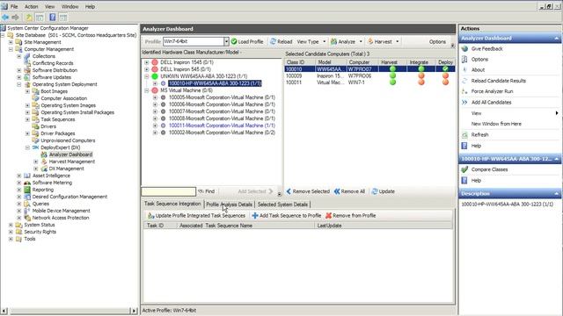Image resolution: width=563 pixels, height=316 pixels.
Task: Click Add All Candidates action
Action: point(491,103)
